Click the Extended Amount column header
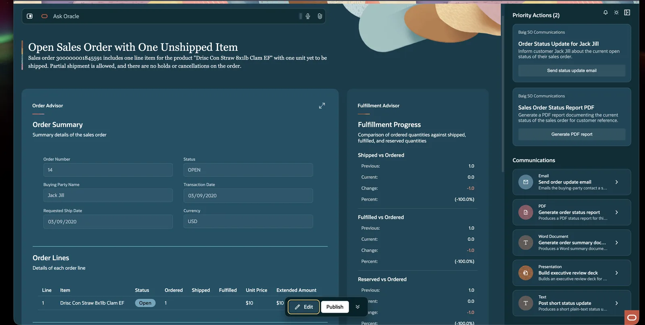The height and width of the screenshot is (325, 645). pos(296,290)
